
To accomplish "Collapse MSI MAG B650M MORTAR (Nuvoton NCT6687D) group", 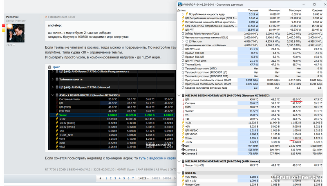I will pyautogui.click(x=179, y=96).
